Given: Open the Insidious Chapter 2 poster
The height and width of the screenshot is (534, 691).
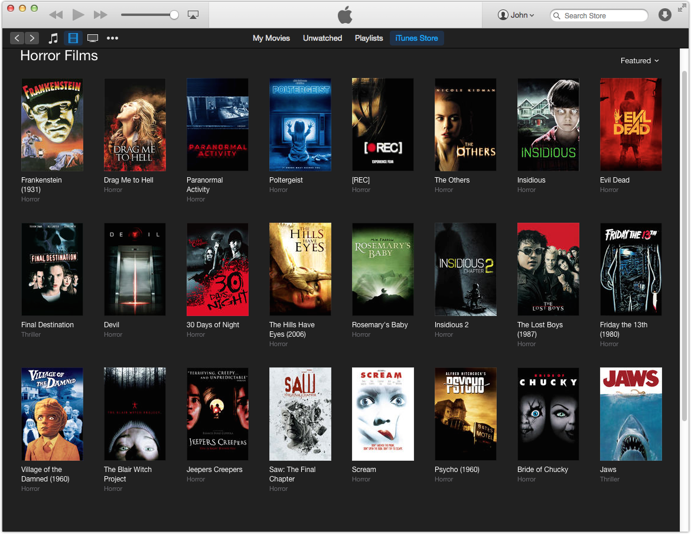Looking at the screenshot, I should [x=465, y=269].
